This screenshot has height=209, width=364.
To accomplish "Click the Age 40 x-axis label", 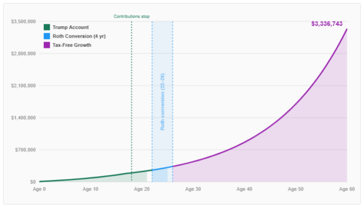I will [x=244, y=189].
